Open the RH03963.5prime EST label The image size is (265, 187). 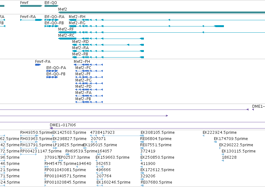pyautogui.click(x=36, y=139)
